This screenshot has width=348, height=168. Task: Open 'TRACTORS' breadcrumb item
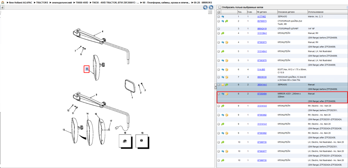pos(42,2)
